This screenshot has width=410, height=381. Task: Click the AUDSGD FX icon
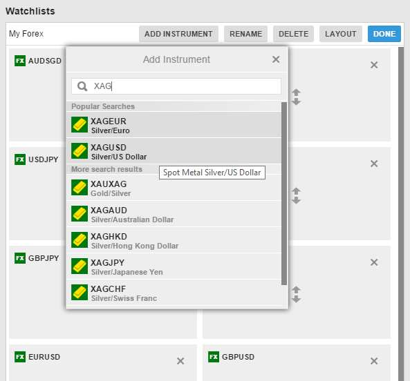20,61
